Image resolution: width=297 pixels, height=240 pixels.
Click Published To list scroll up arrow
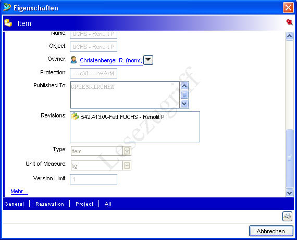point(184,86)
